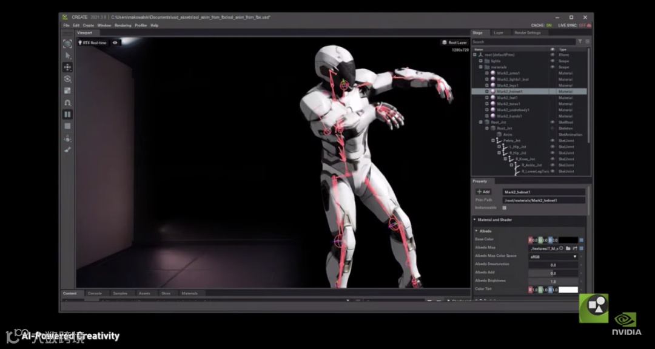Toggle visibility eye for lights scope
Image resolution: width=655 pixels, height=349 pixels.
coord(552,61)
